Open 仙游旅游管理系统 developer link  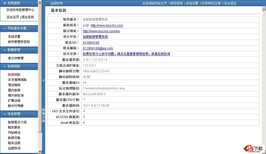coord(95,37)
